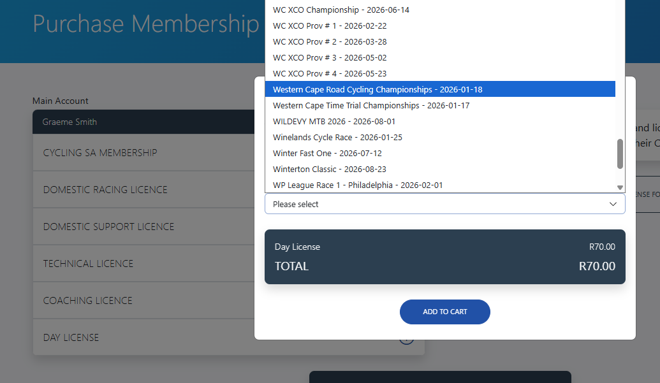Choose WC XCO Prov # 4 option
This screenshot has width=660, height=383.
(x=330, y=73)
